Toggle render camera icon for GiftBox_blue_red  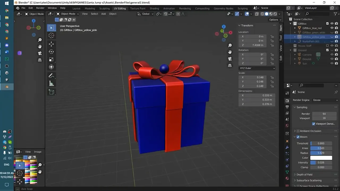tap(336, 28)
